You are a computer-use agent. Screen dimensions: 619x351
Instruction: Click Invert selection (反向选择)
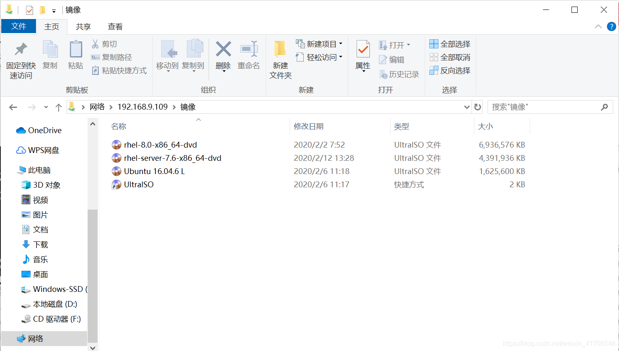point(450,70)
